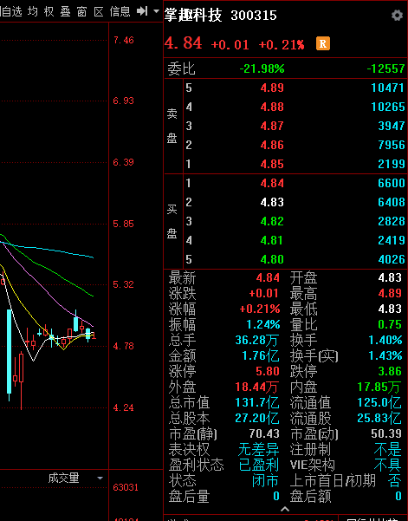Image resolution: width=408 pixels, height=521 pixels.
Task: Toggle the 叠 overlay button
Action: 65,11
